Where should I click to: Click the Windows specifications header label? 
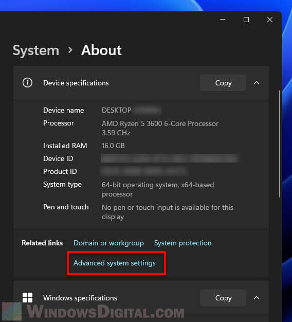(x=80, y=298)
